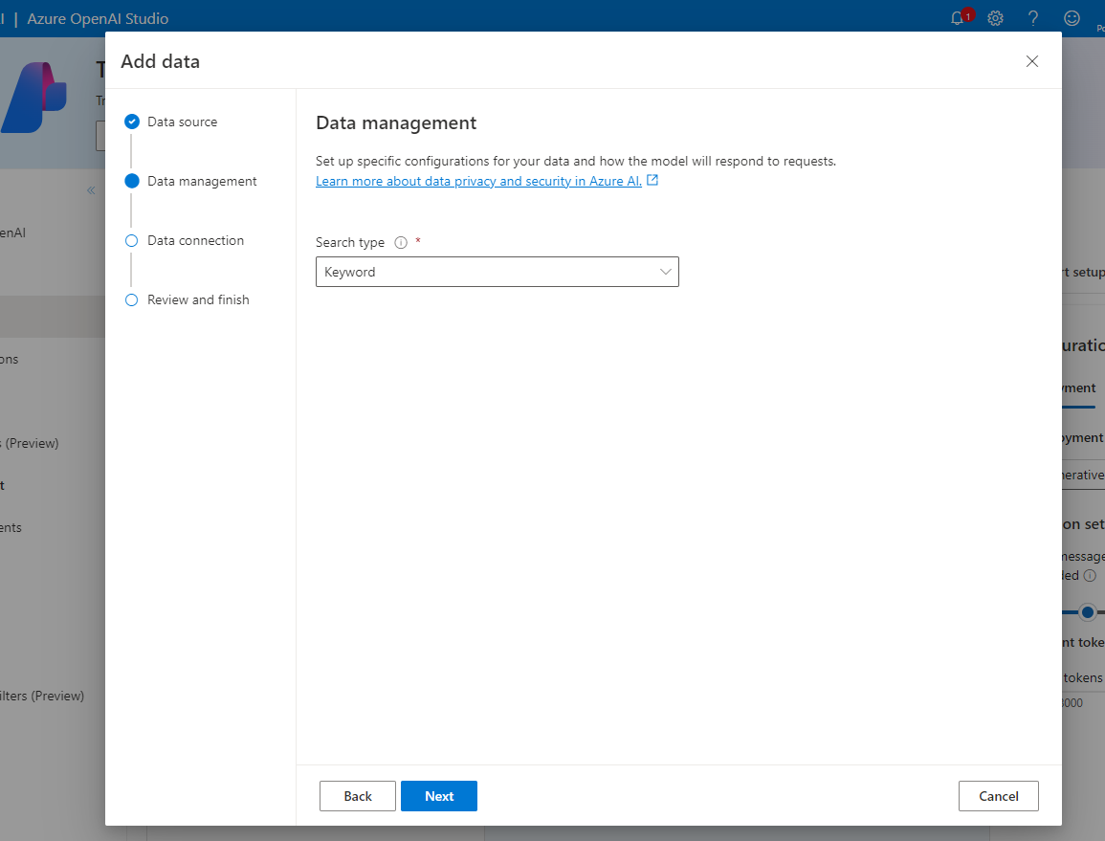Send feedback via the smiley icon

pos(1071,18)
